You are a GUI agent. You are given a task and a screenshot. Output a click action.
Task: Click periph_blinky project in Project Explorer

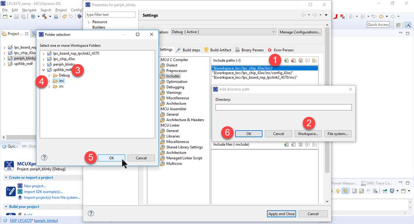[25, 58]
